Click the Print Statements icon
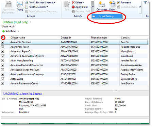The height and width of the screenshot is (127, 152). pyautogui.click(x=27, y=7)
